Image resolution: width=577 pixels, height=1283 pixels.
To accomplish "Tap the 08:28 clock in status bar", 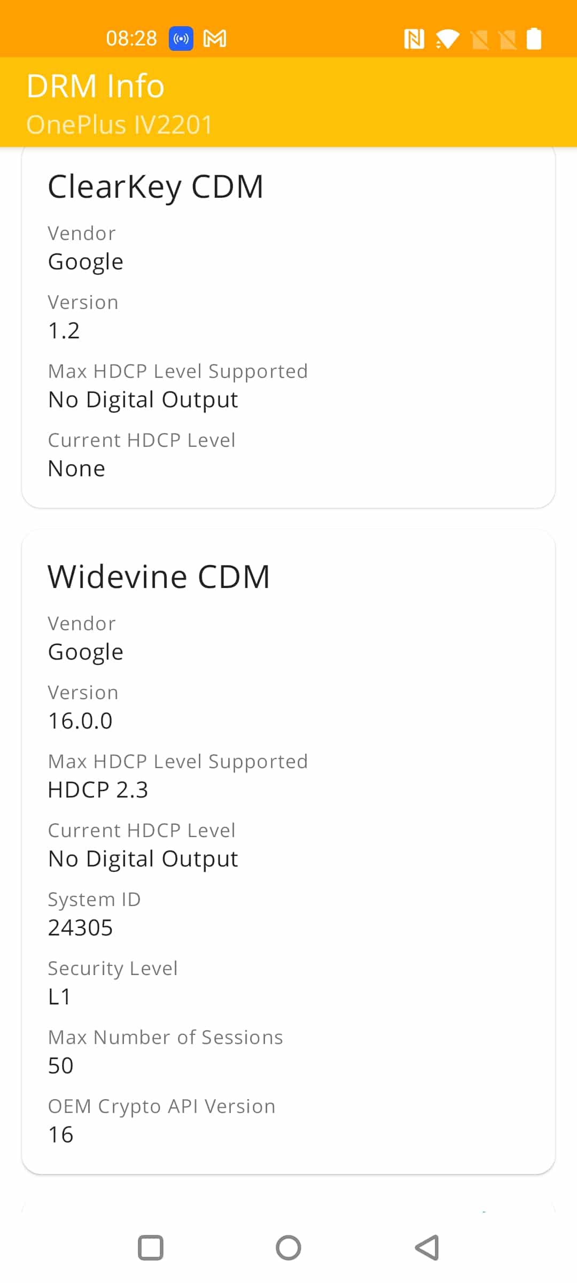I will pyautogui.click(x=131, y=38).
